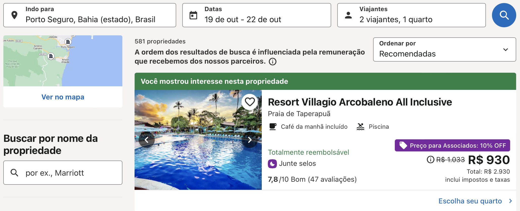This screenshot has width=520, height=211.
Task: Show next resort photo arrow
Action: [x=250, y=140]
